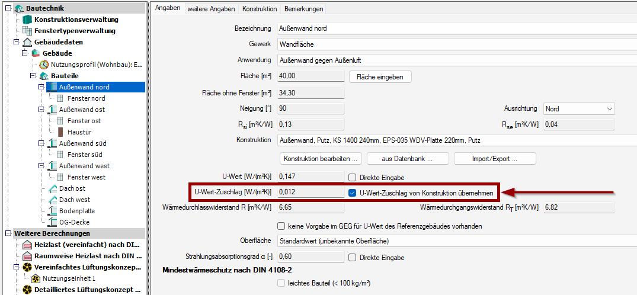Click the Konstruktion bearbeiten button
637x295 pixels.
click(320, 159)
